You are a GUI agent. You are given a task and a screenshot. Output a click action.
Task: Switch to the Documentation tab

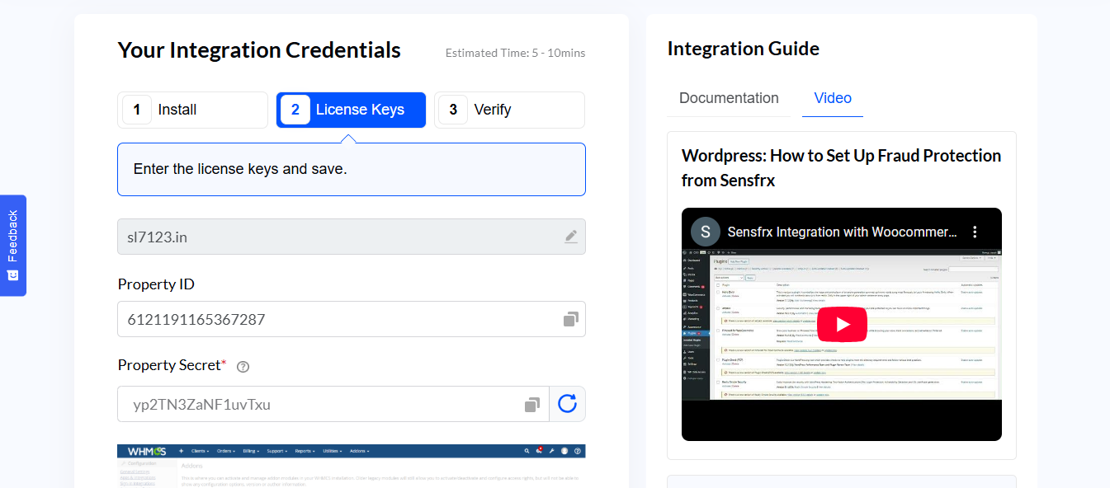click(x=729, y=98)
